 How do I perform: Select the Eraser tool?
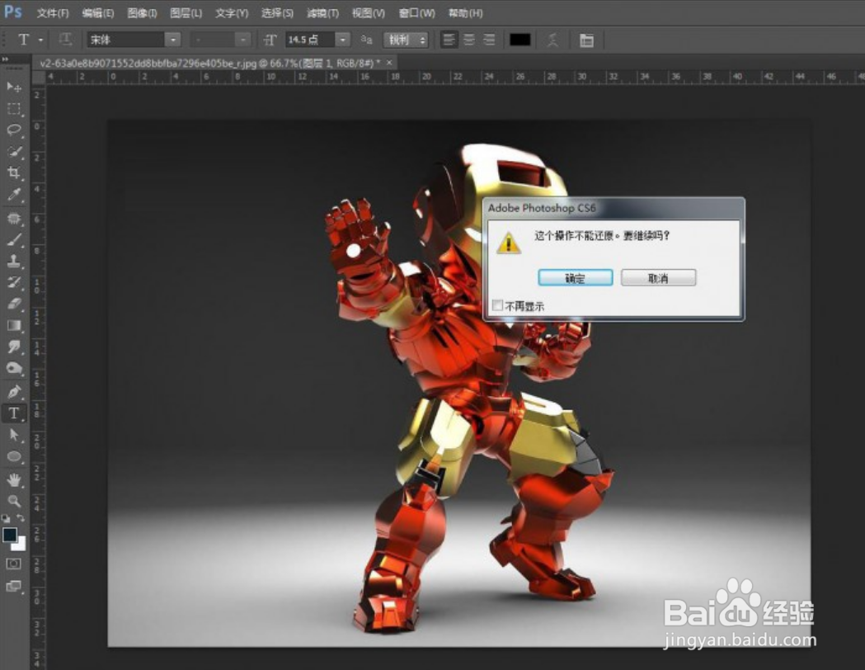tap(14, 304)
